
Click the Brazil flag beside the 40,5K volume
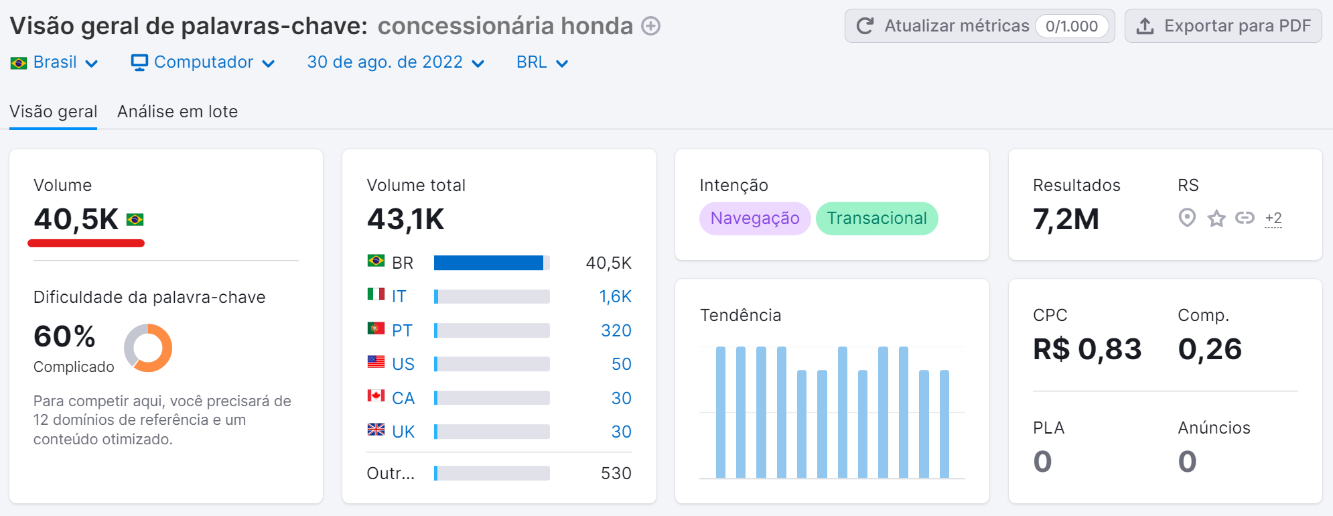135,220
